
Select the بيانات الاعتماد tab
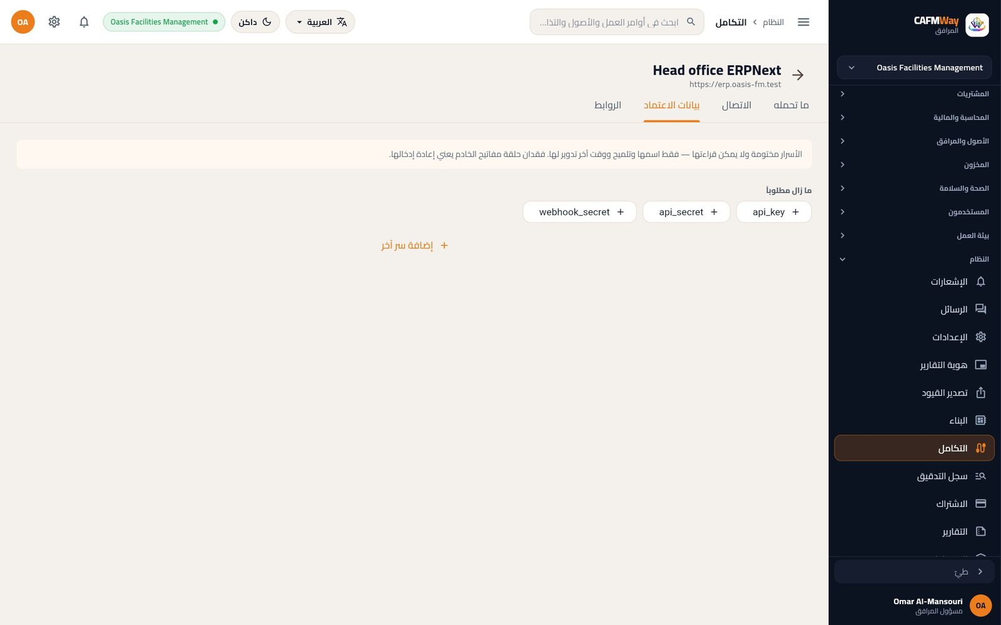pyautogui.click(x=671, y=105)
